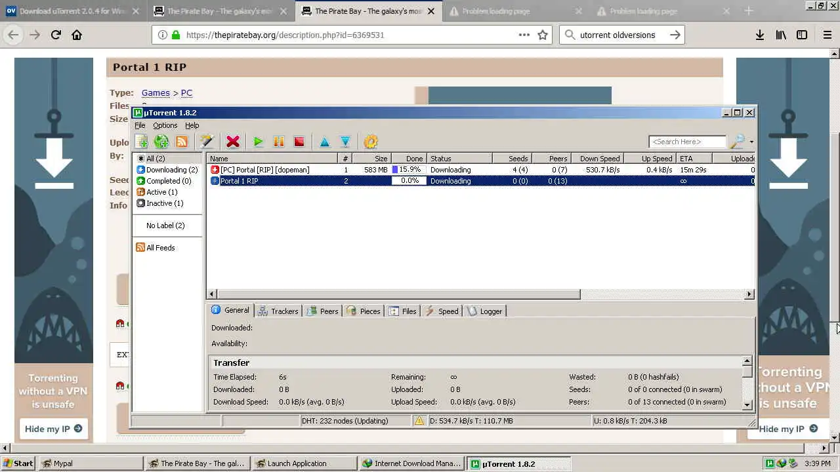Click the search magnifier icon in uTorrent
The image size is (840, 472).
click(x=738, y=142)
